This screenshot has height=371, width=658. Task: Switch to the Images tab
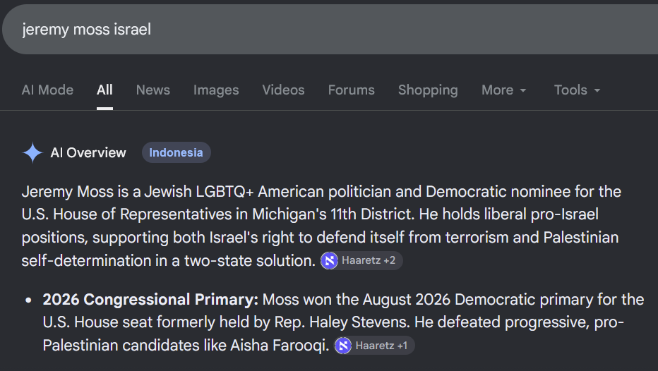[216, 90]
